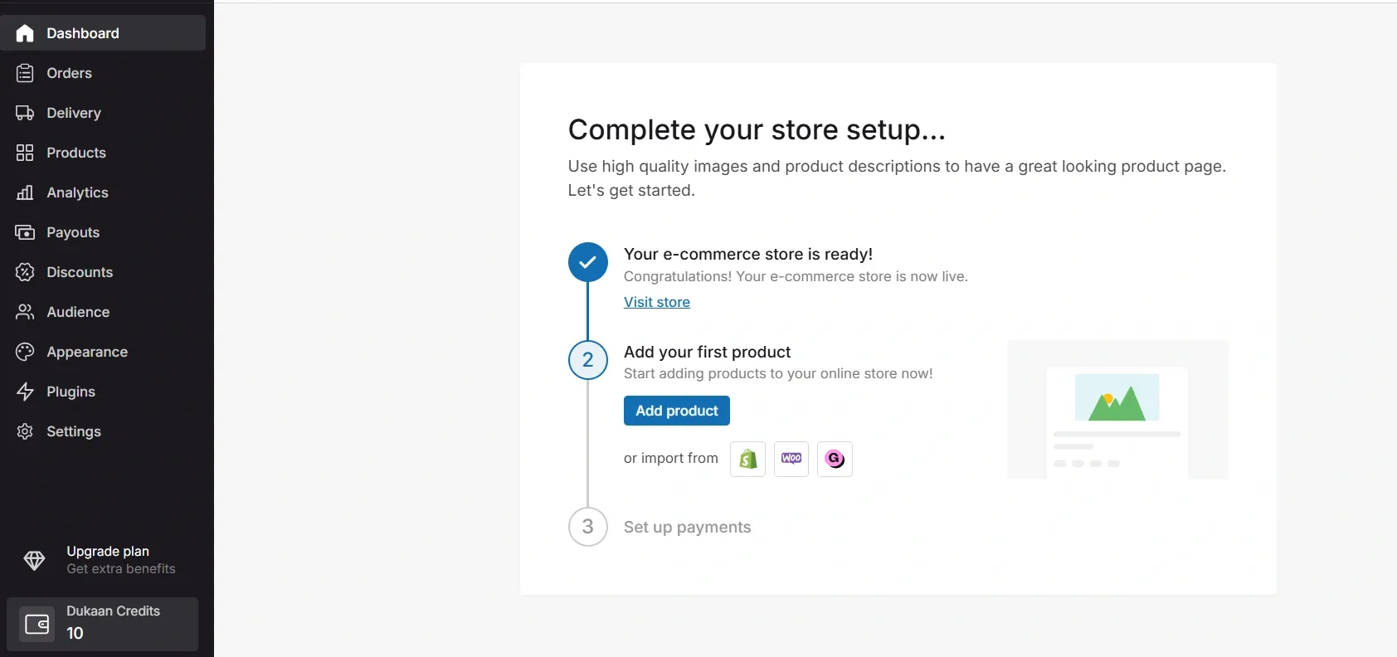Click the Settings gear icon in sidebar
This screenshot has height=657, width=1397.
click(x=25, y=431)
